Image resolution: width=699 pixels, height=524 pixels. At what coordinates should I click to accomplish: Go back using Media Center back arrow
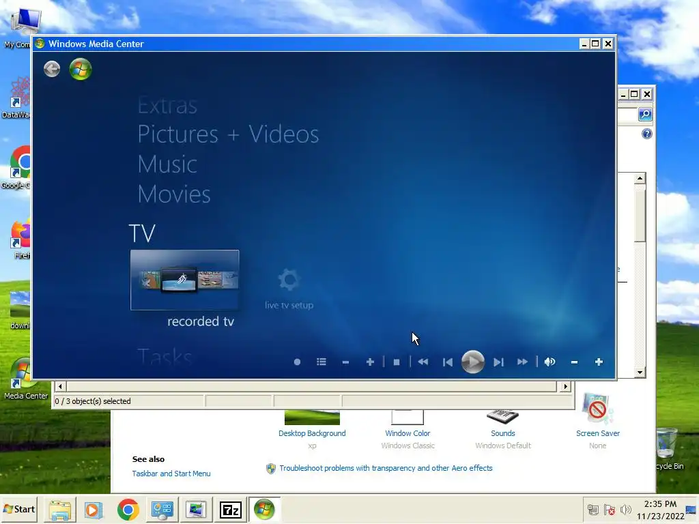point(52,69)
